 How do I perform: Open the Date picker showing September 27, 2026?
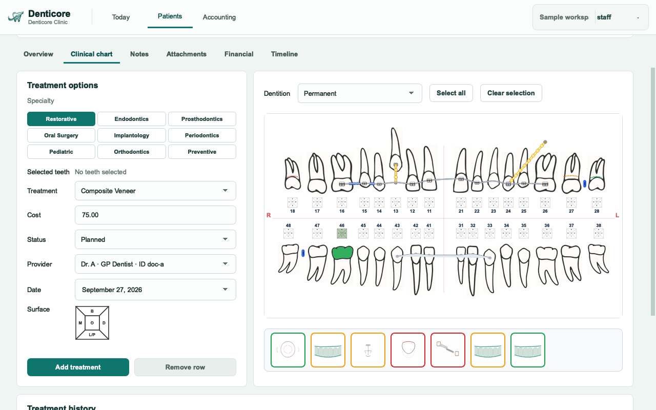tap(155, 290)
